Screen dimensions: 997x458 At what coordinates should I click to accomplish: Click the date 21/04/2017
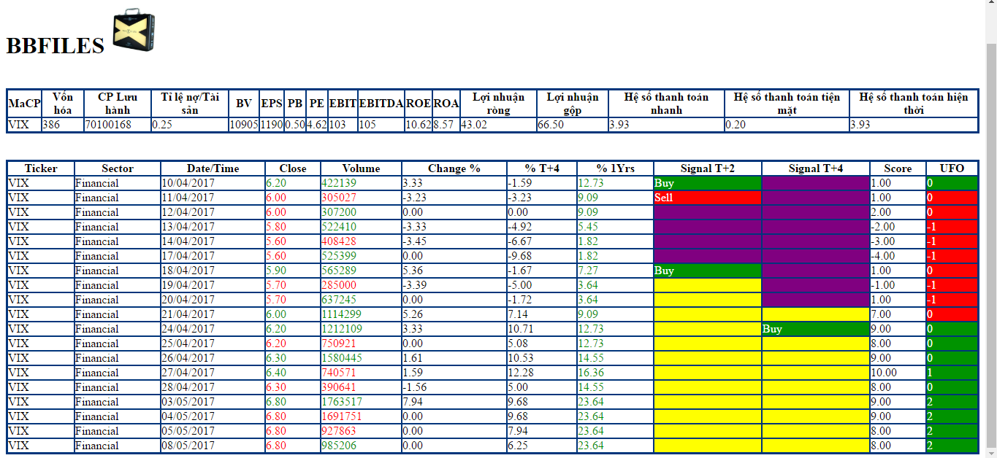pos(188,314)
